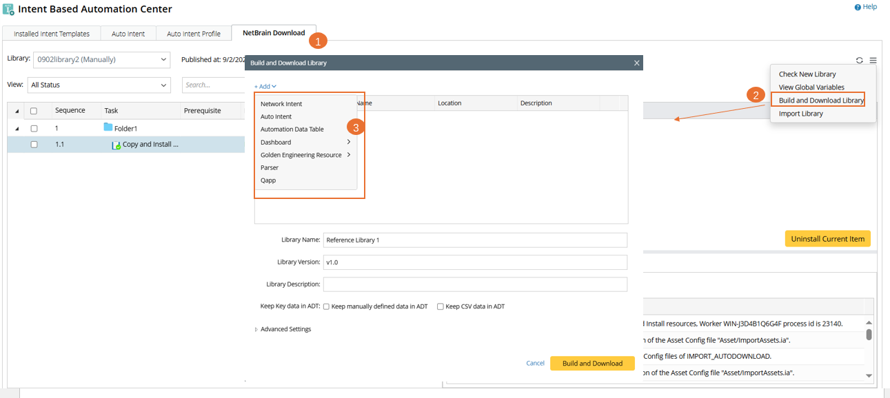Click the Help question mark icon
The image size is (890, 398).
click(858, 7)
